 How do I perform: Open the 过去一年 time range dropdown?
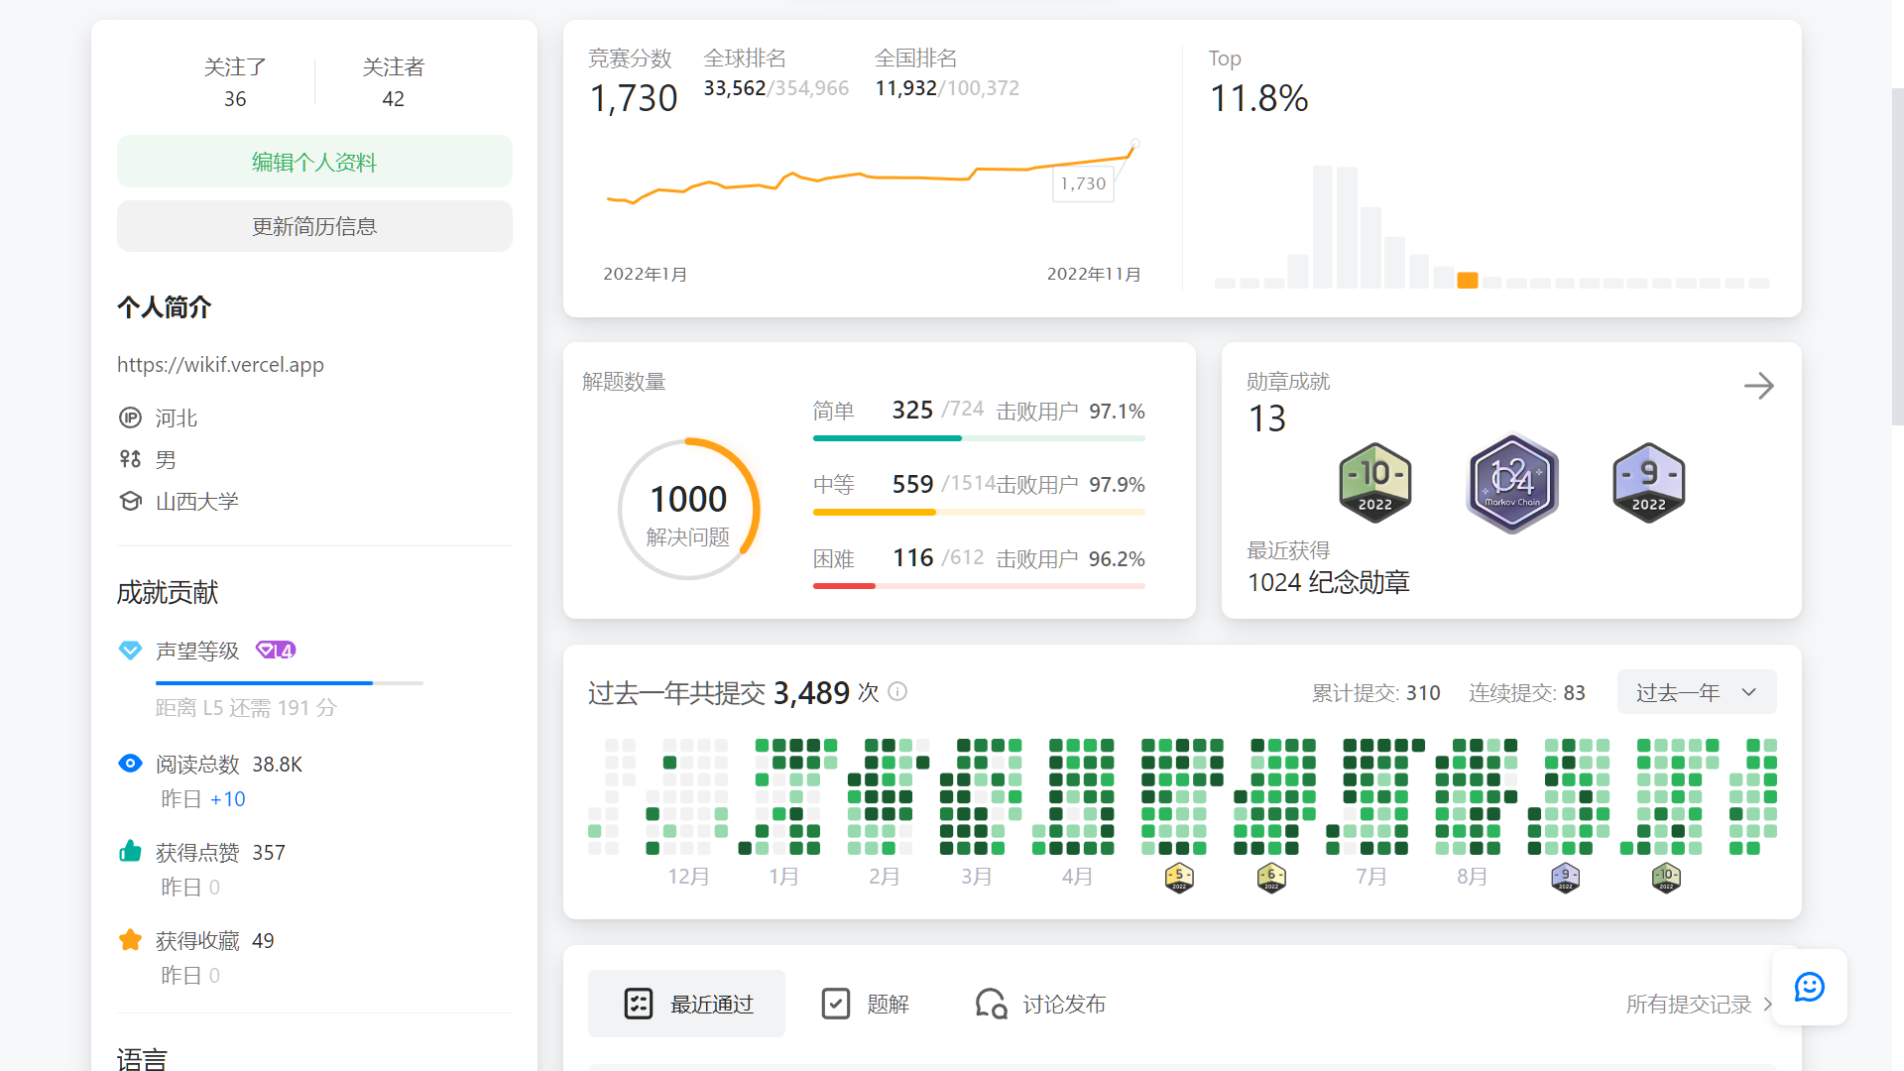click(x=1696, y=692)
